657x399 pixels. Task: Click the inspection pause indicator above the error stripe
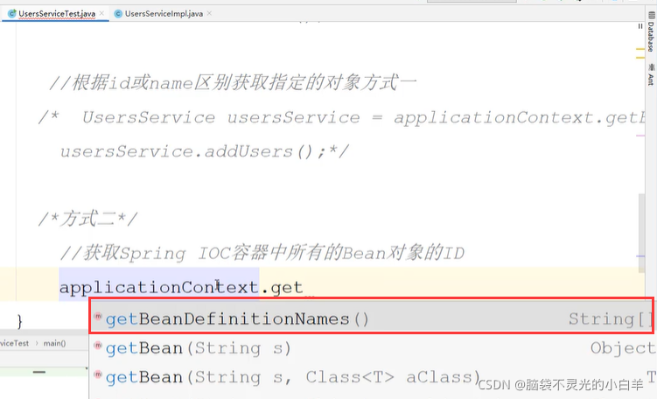[x=640, y=26]
